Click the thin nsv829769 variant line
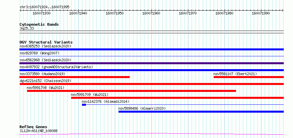The width and height of the screenshot is (293, 138). [x=151, y=56]
